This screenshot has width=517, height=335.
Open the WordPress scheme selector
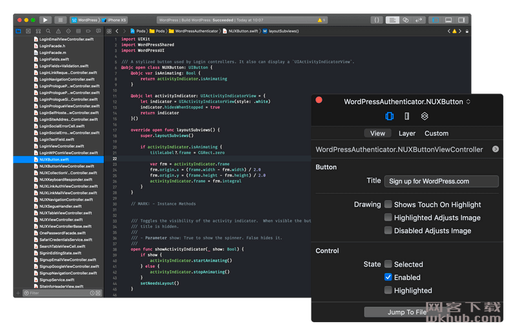click(85, 20)
